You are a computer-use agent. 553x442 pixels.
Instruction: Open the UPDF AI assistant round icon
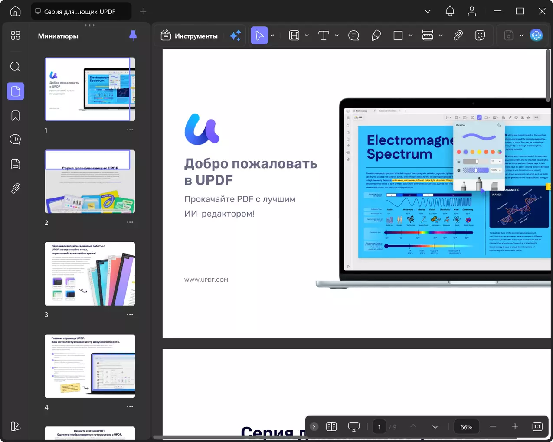(x=537, y=36)
